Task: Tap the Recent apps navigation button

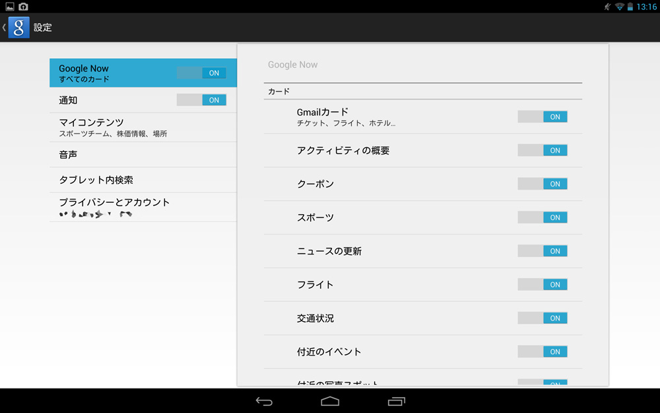Action: coord(396,401)
